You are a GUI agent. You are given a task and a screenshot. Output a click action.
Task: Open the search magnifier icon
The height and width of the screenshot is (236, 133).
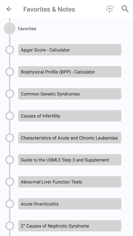pos(125,9)
